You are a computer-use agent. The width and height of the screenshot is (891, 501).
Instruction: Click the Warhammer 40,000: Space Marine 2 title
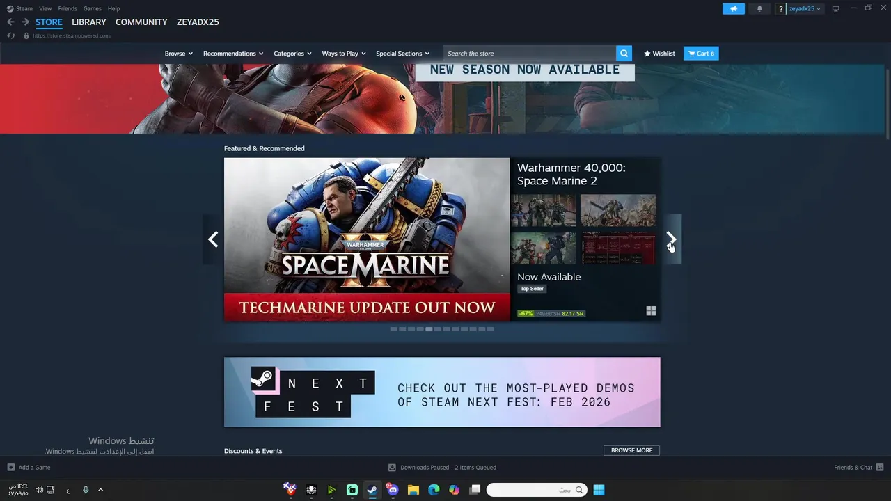point(571,174)
